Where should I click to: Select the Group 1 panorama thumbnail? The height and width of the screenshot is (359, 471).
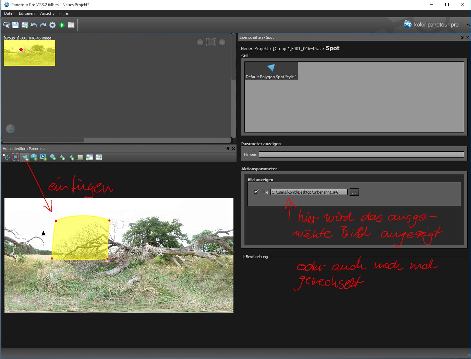[x=29, y=53]
